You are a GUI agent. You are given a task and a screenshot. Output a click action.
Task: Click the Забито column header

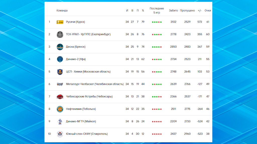(x=173, y=11)
